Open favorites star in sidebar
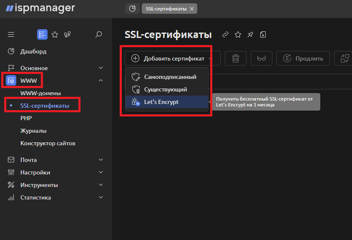This screenshot has width=352, height=240. [55, 34]
